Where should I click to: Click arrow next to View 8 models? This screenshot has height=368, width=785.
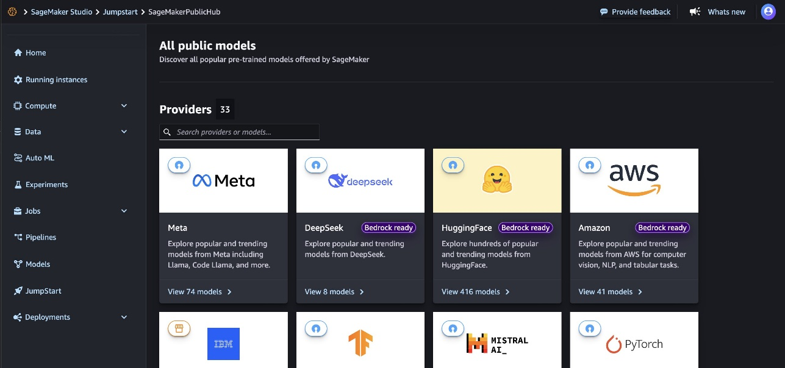[x=362, y=292]
